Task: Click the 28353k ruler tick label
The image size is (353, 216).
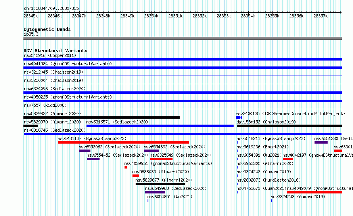Action: point(224,16)
